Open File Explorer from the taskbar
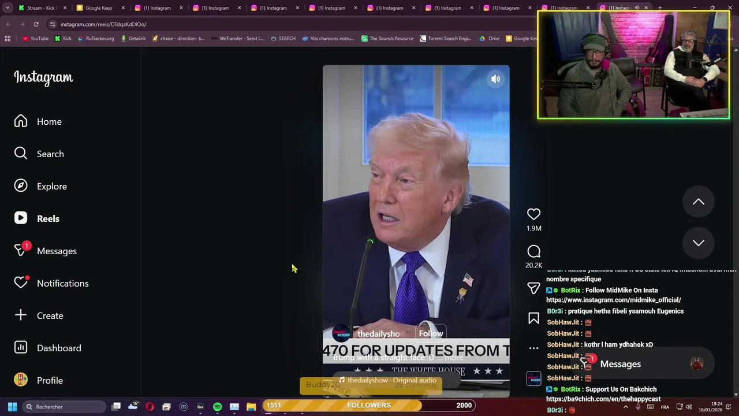The image size is (739, 416). [x=251, y=407]
